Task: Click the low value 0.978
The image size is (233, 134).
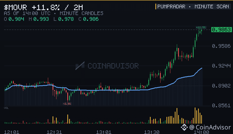Action: [66, 19]
